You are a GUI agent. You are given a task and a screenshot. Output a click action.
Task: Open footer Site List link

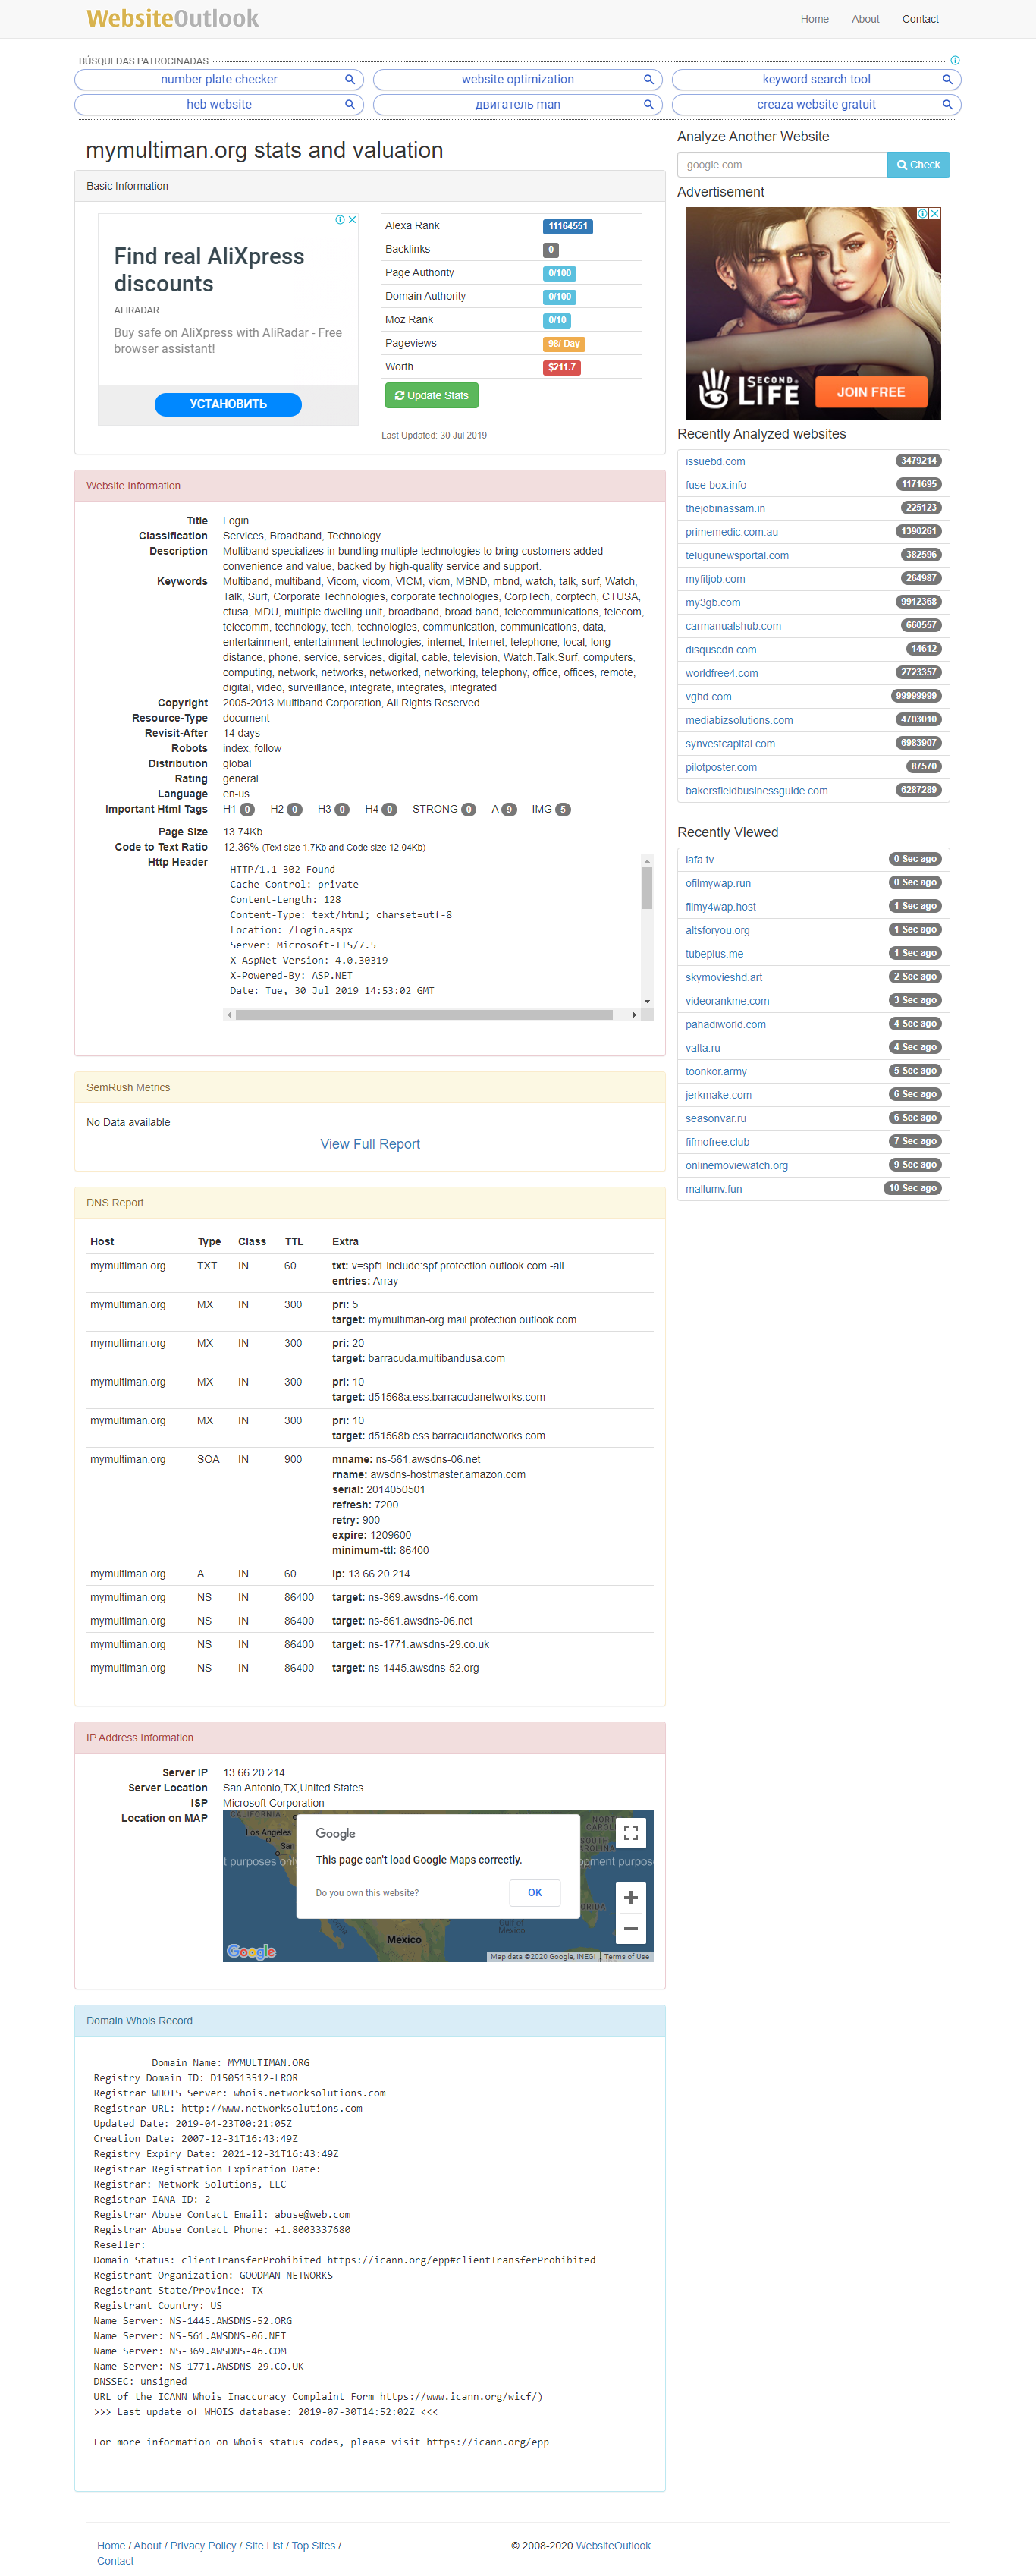pos(264,2546)
